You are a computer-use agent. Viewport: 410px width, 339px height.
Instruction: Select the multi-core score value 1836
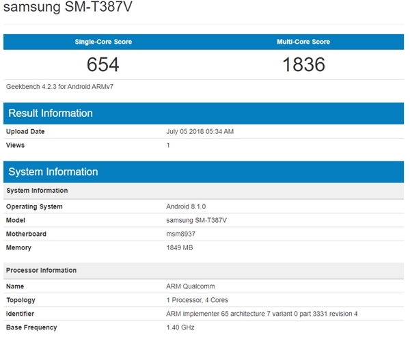click(x=303, y=65)
